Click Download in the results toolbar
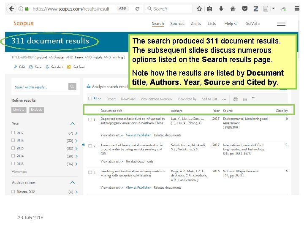This screenshot has width=304, height=228. [x=128, y=99]
